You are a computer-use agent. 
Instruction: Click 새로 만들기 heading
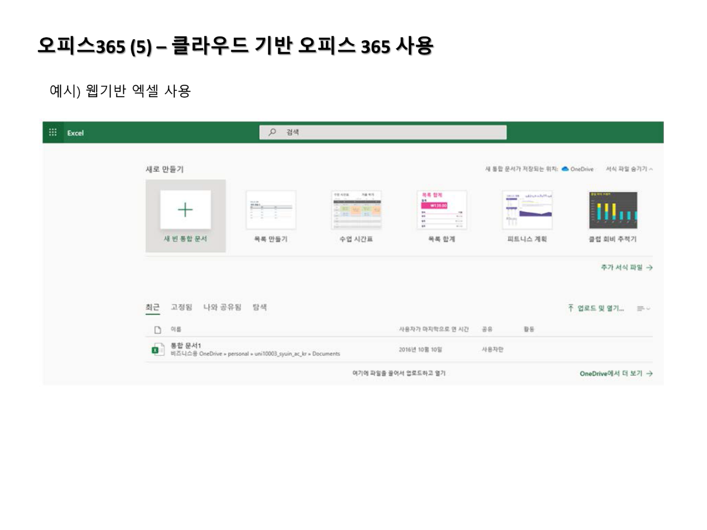[164, 169]
